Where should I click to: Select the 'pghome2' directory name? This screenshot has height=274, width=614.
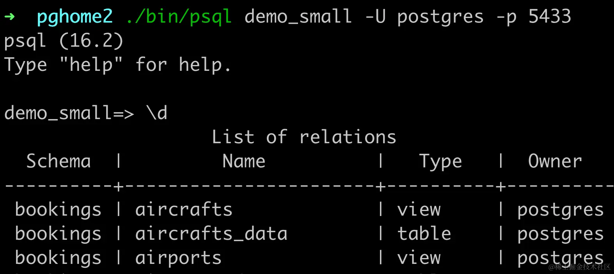click(x=75, y=17)
